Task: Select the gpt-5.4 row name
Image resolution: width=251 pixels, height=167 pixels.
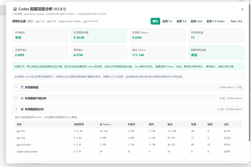Action: (21, 138)
